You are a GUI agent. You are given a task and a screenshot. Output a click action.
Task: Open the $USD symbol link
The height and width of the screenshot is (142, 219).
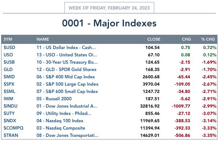click(10, 48)
